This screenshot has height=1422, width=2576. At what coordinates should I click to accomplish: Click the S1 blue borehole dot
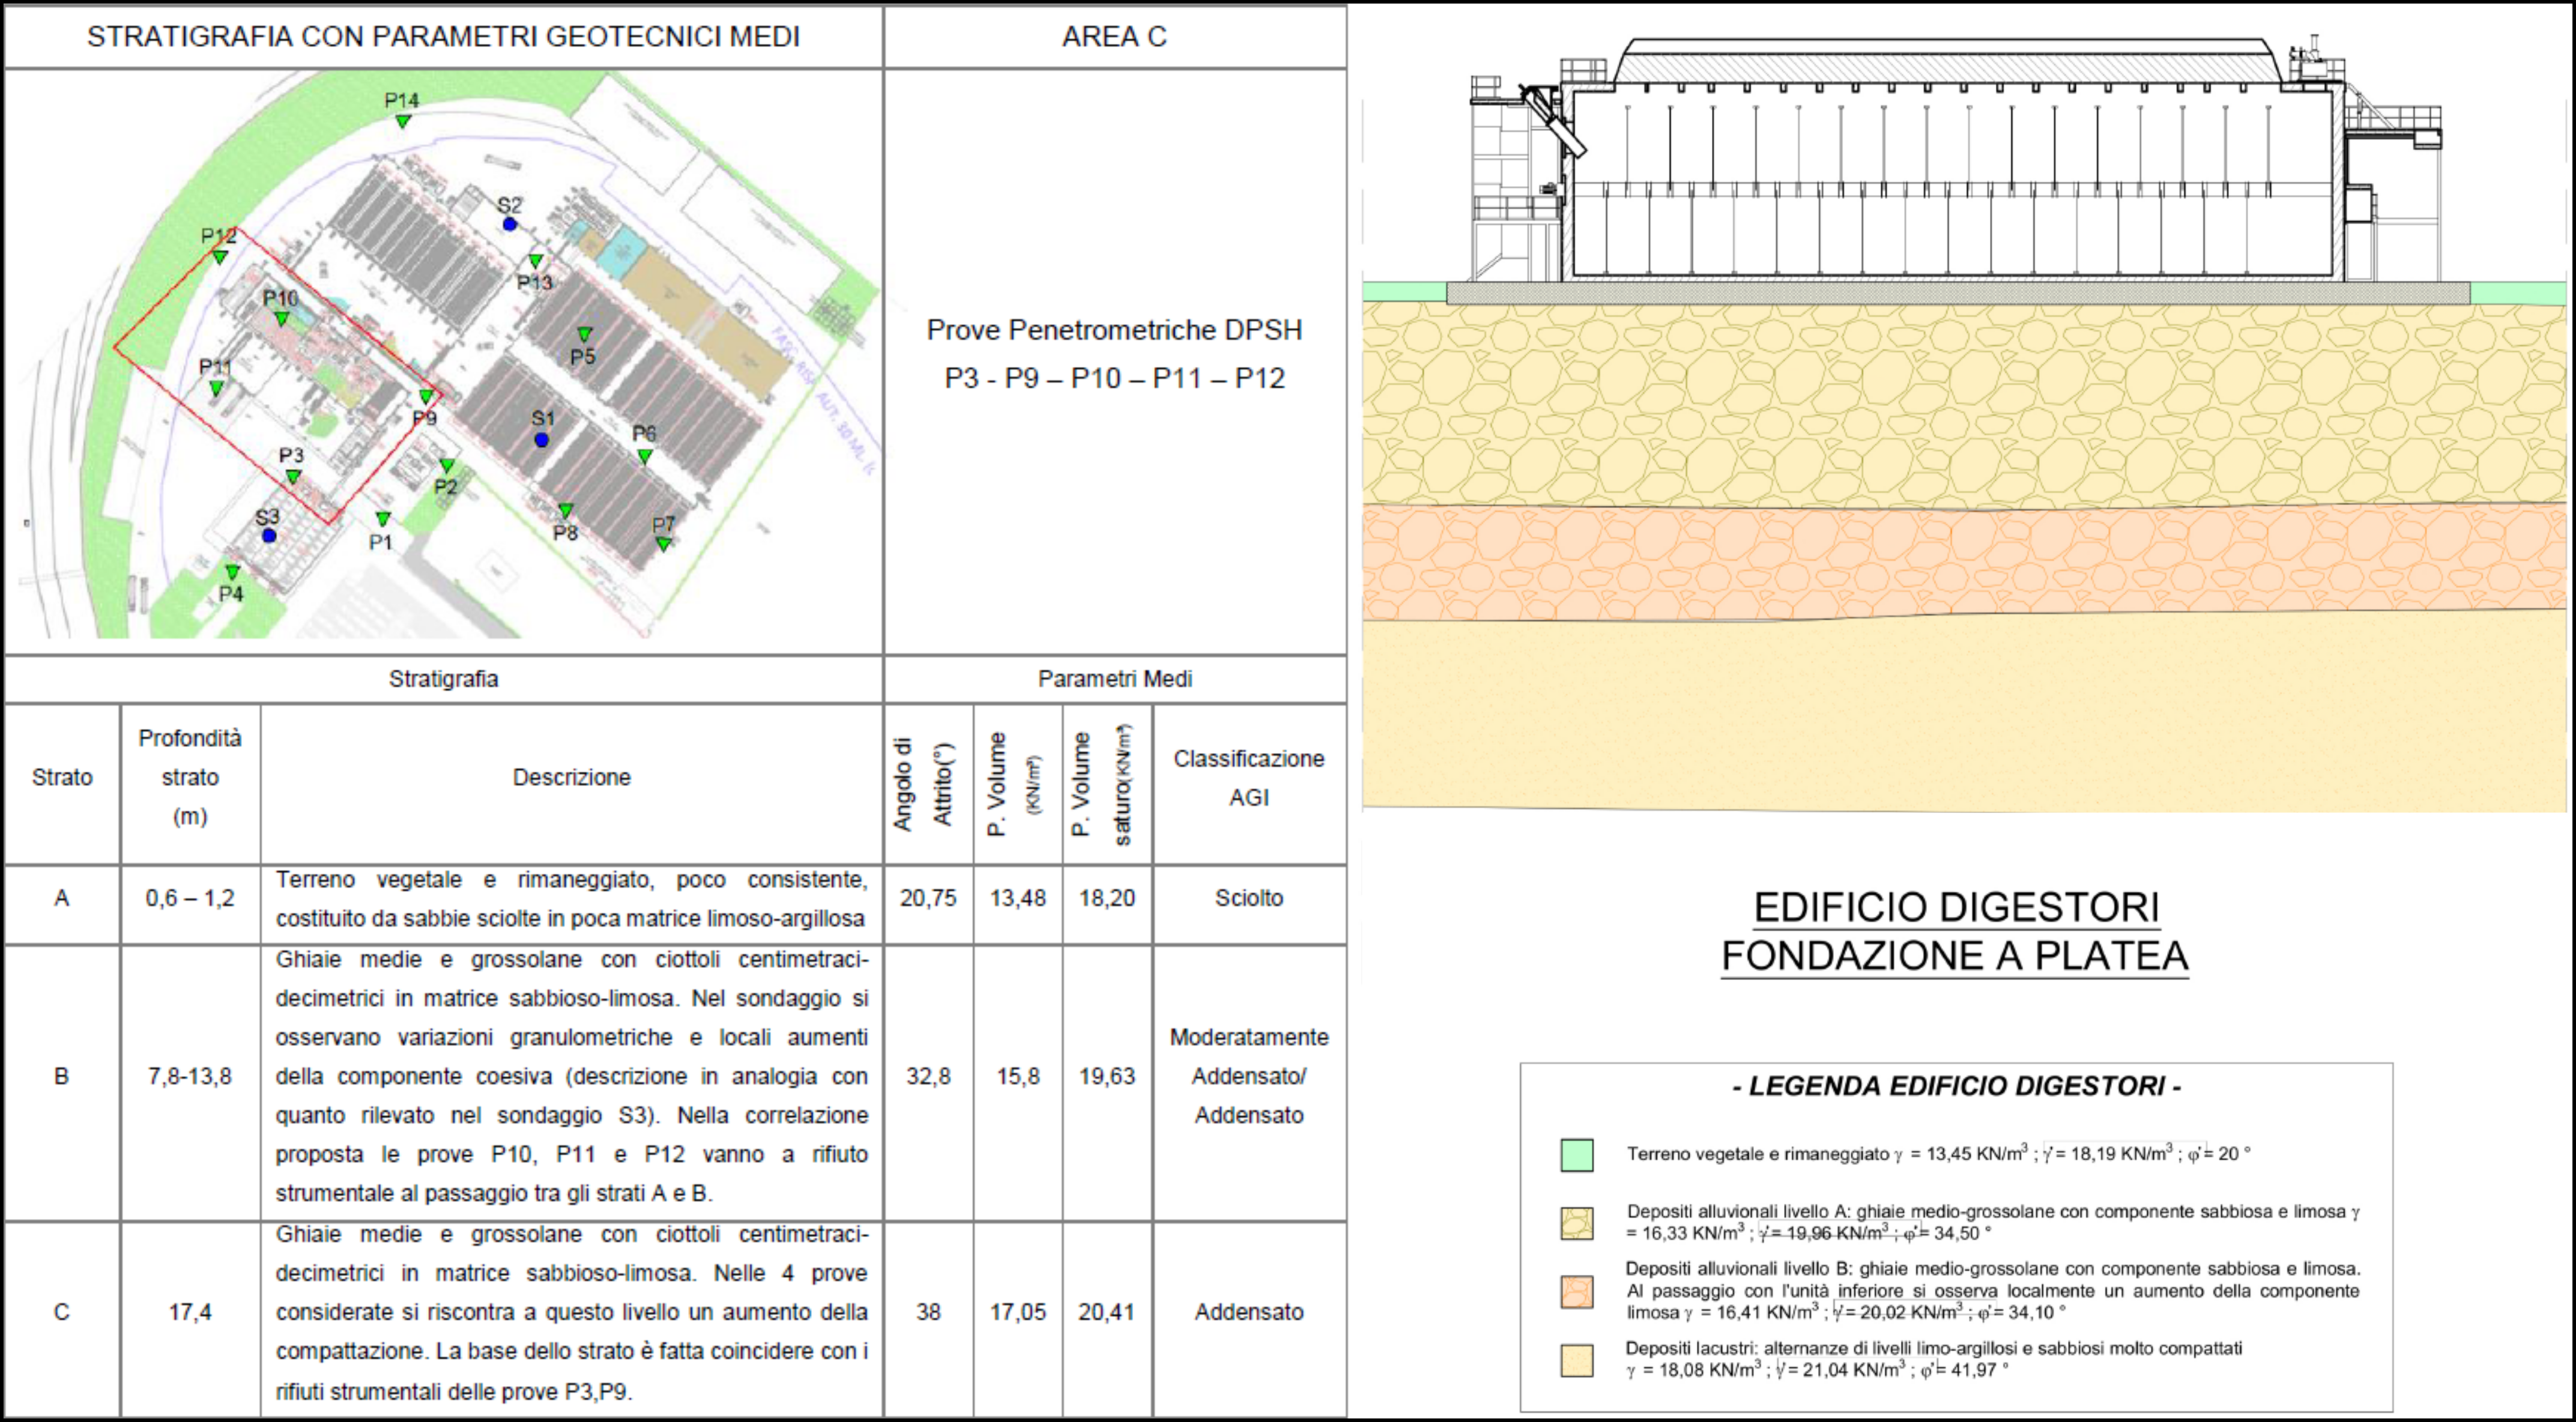coord(541,440)
